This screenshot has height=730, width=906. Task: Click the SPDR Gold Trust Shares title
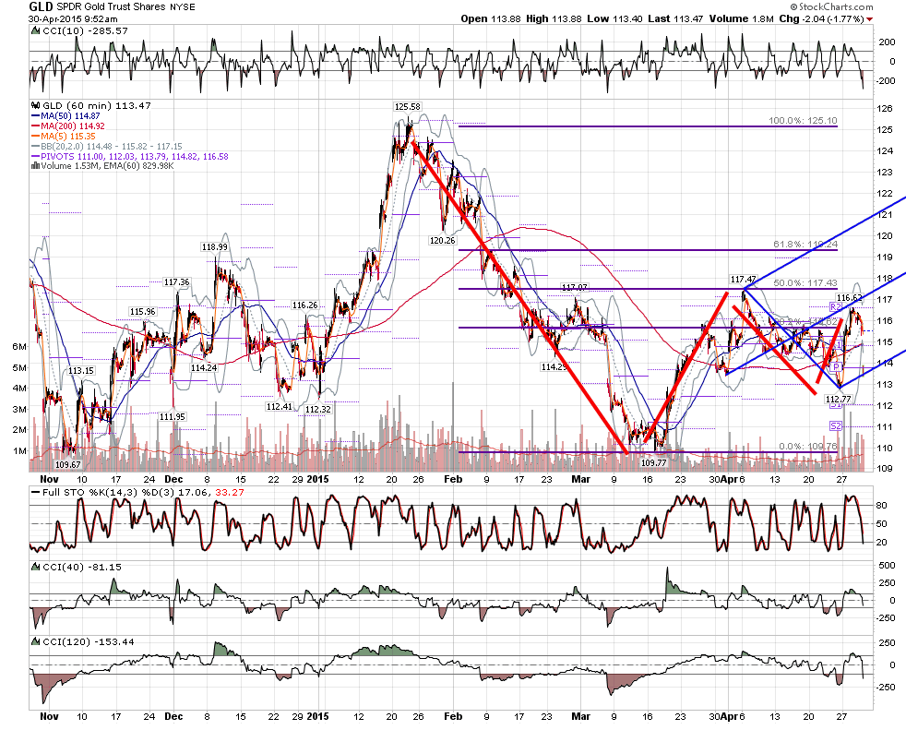(x=111, y=7)
